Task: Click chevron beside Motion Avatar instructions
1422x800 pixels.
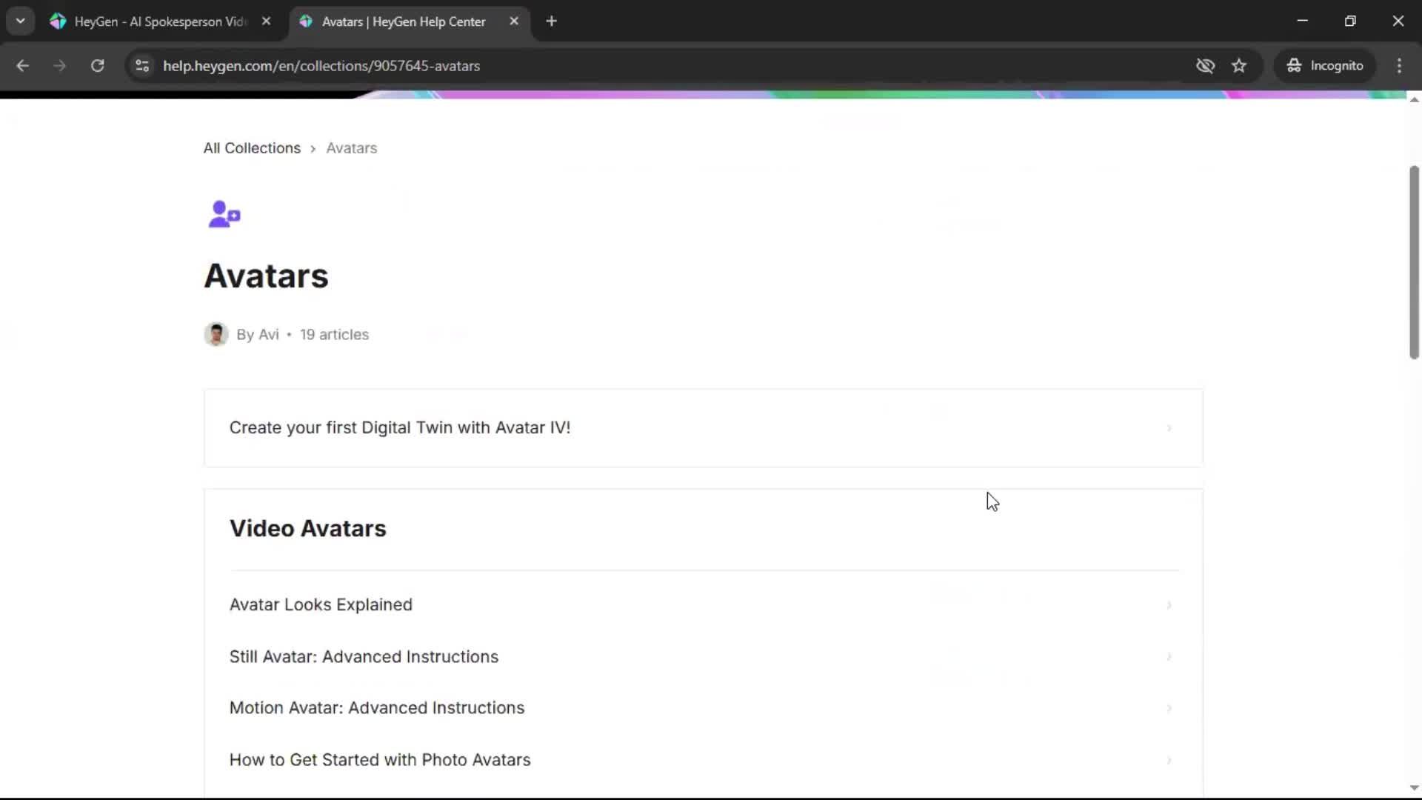Action: pyautogui.click(x=1169, y=708)
